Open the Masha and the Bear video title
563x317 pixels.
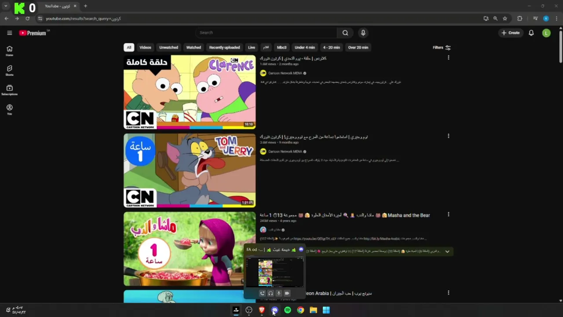click(x=344, y=215)
